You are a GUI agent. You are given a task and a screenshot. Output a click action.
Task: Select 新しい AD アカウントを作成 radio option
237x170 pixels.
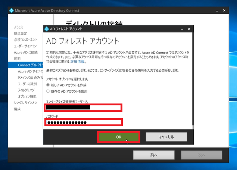click(48, 85)
